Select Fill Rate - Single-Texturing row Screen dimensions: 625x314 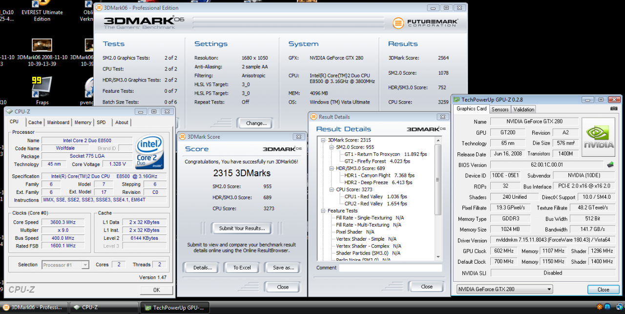pyautogui.click(x=370, y=218)
